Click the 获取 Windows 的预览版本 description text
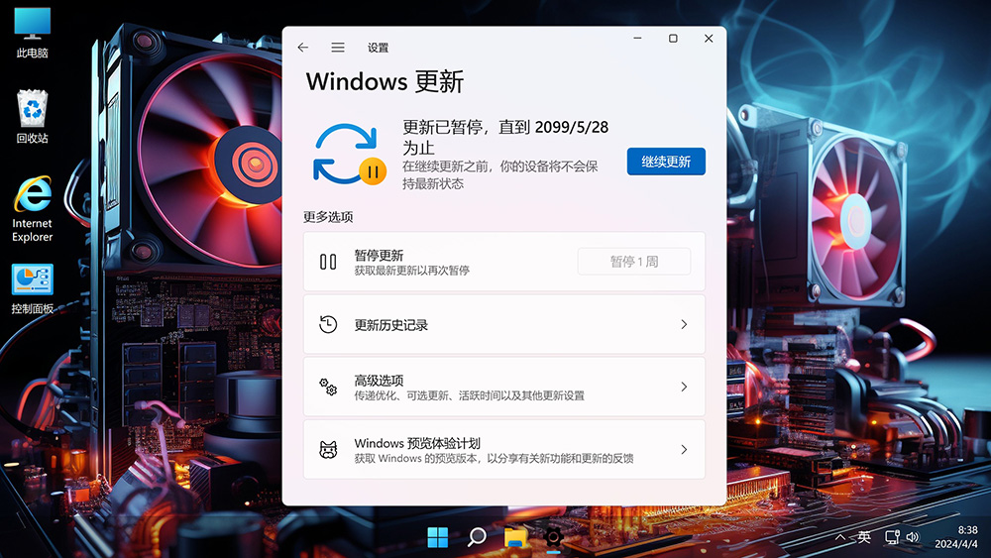Screen dimensions: 991x558 pyautogui.click(x=494, y=458)
